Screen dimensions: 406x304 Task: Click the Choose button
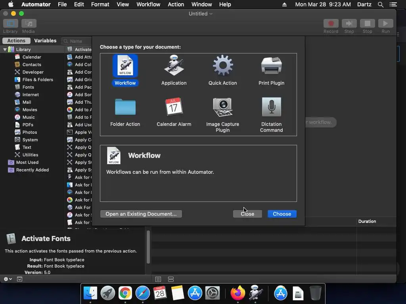coord(282,214)
